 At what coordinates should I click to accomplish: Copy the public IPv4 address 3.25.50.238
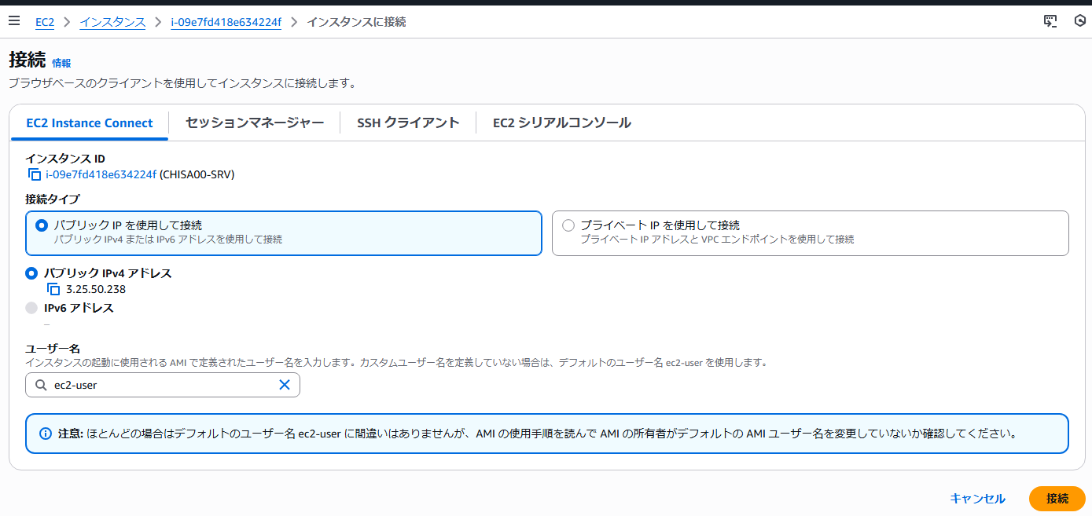click(x=53, y=289)
